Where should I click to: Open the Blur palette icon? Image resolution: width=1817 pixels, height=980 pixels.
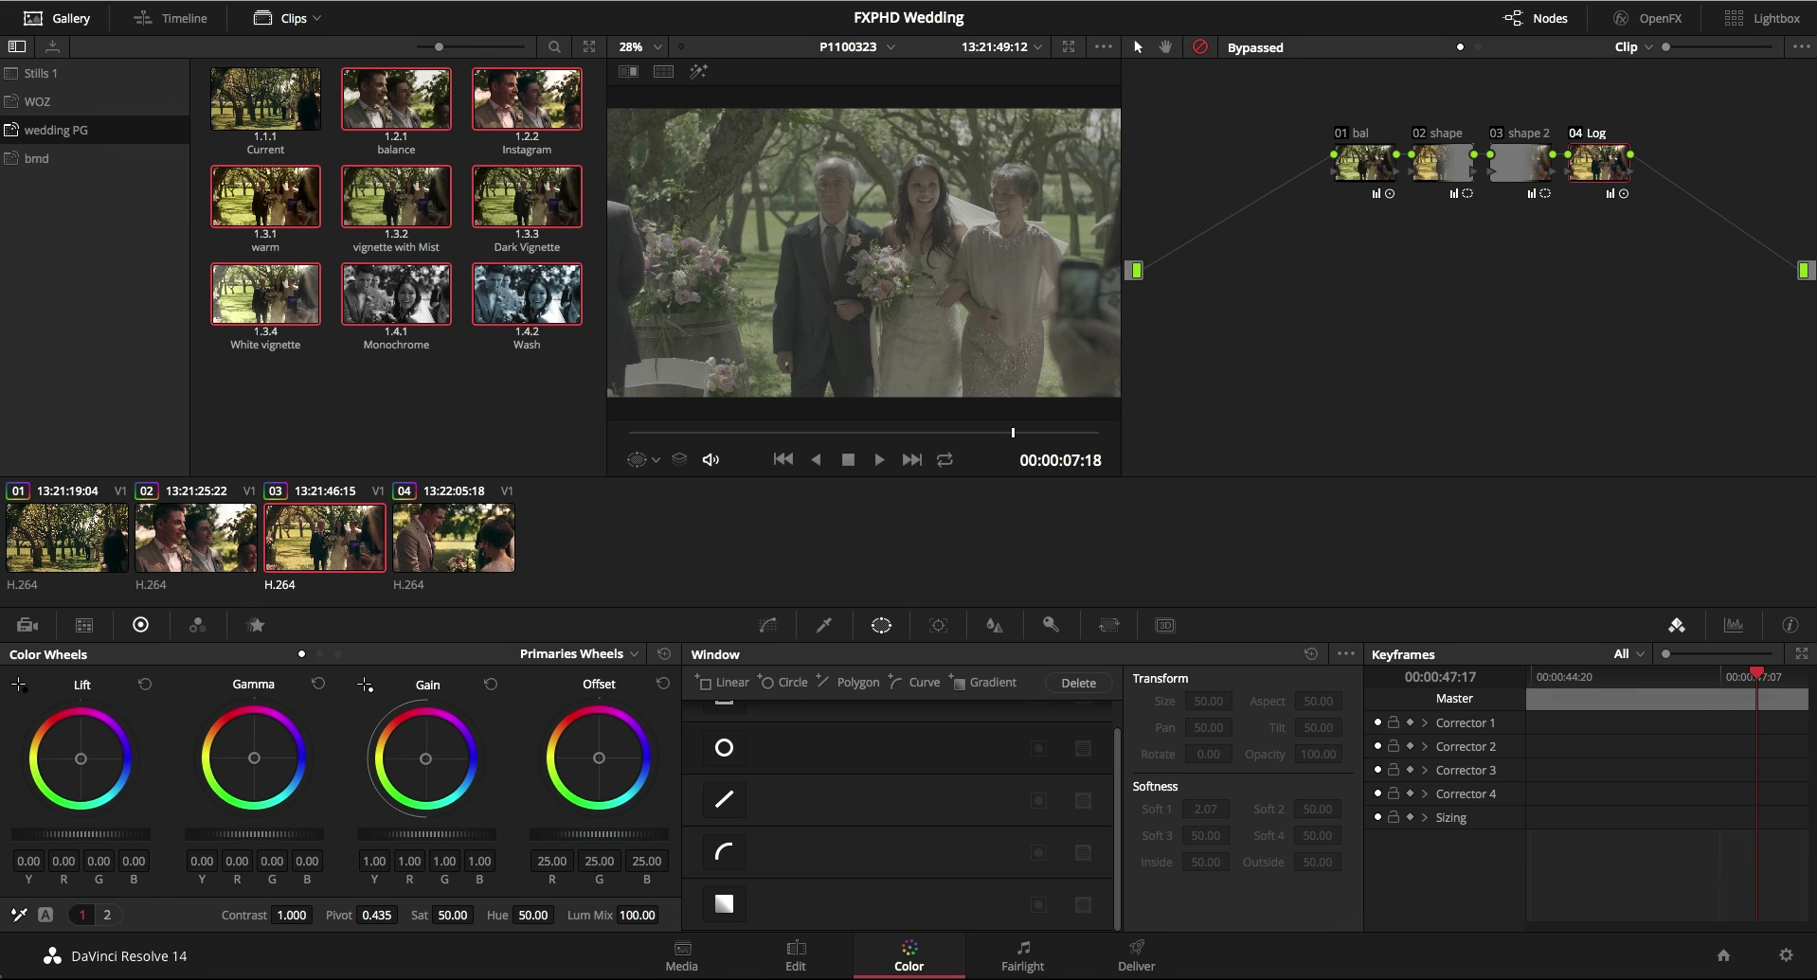(x=994, y=625)
